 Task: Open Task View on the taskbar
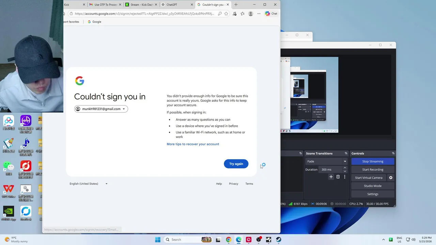click(218, 240)
